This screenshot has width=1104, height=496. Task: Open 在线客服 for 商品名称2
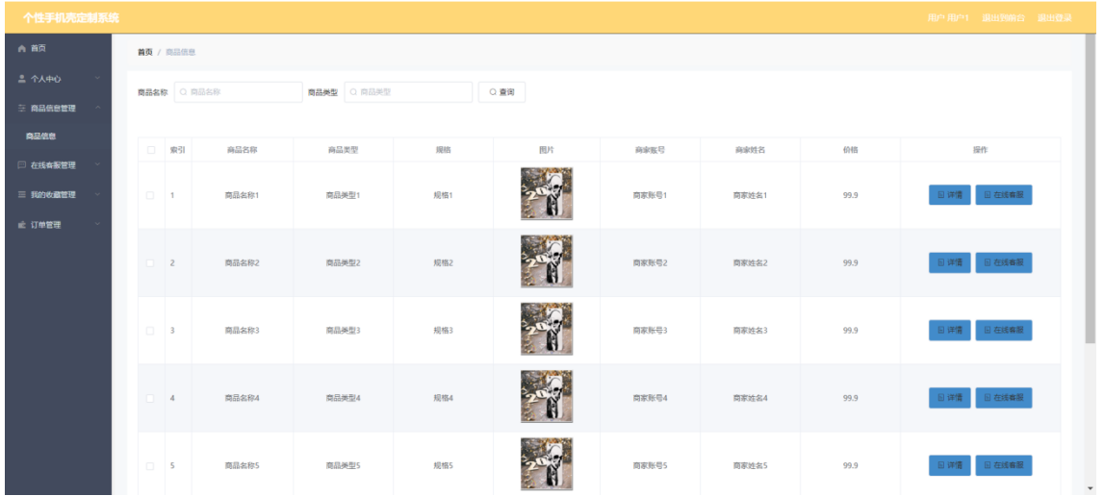pyautogui.click(x=1003, y=263)
